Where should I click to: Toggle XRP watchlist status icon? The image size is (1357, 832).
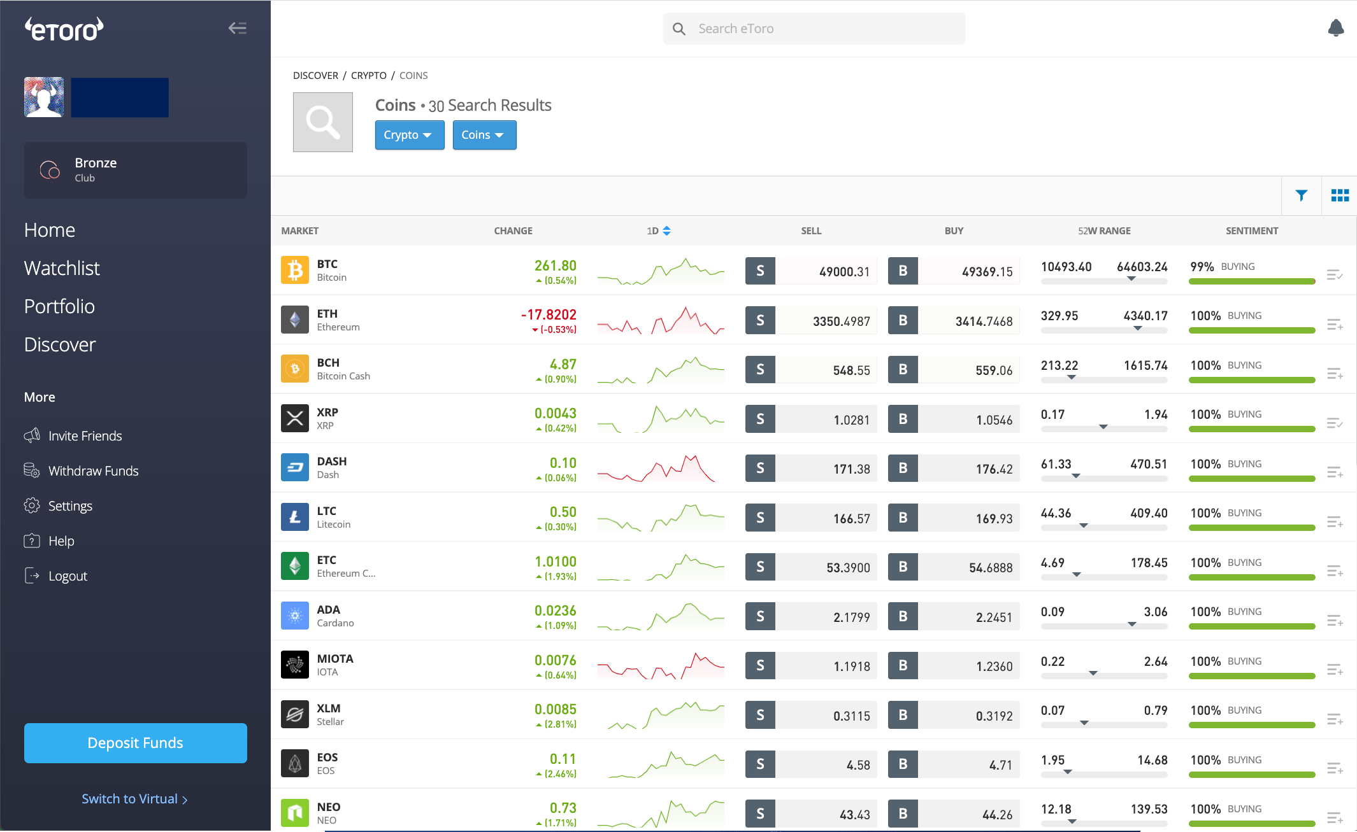(x=1335, y=423)
